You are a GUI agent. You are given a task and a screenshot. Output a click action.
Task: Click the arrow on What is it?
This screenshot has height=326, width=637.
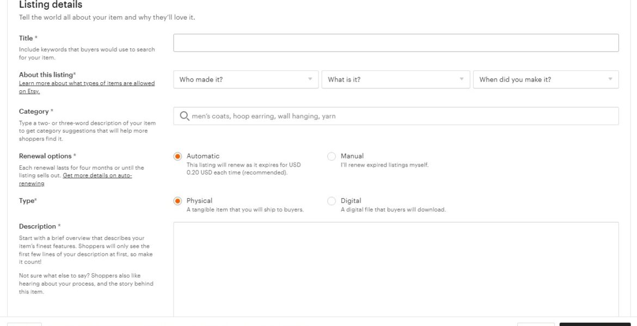pos(461,79)
